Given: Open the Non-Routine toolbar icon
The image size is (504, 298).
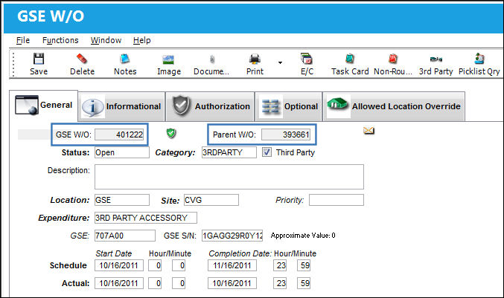Looking at the screenshot, I should pyautogui.click(x=393, y=59).
